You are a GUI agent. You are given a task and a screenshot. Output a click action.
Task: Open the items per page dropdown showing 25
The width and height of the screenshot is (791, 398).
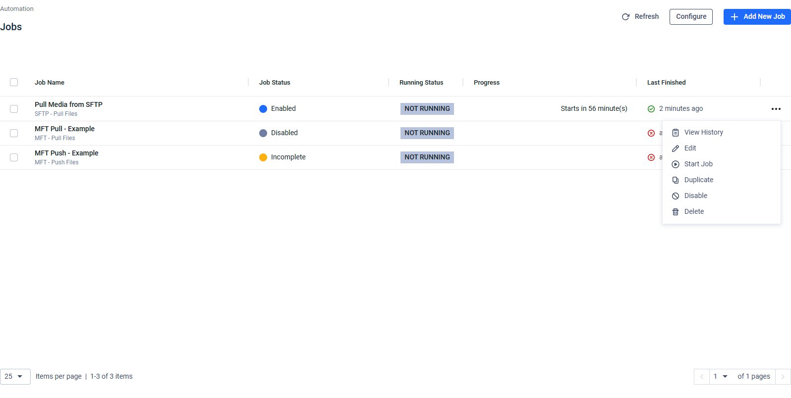tap(15, 377)
